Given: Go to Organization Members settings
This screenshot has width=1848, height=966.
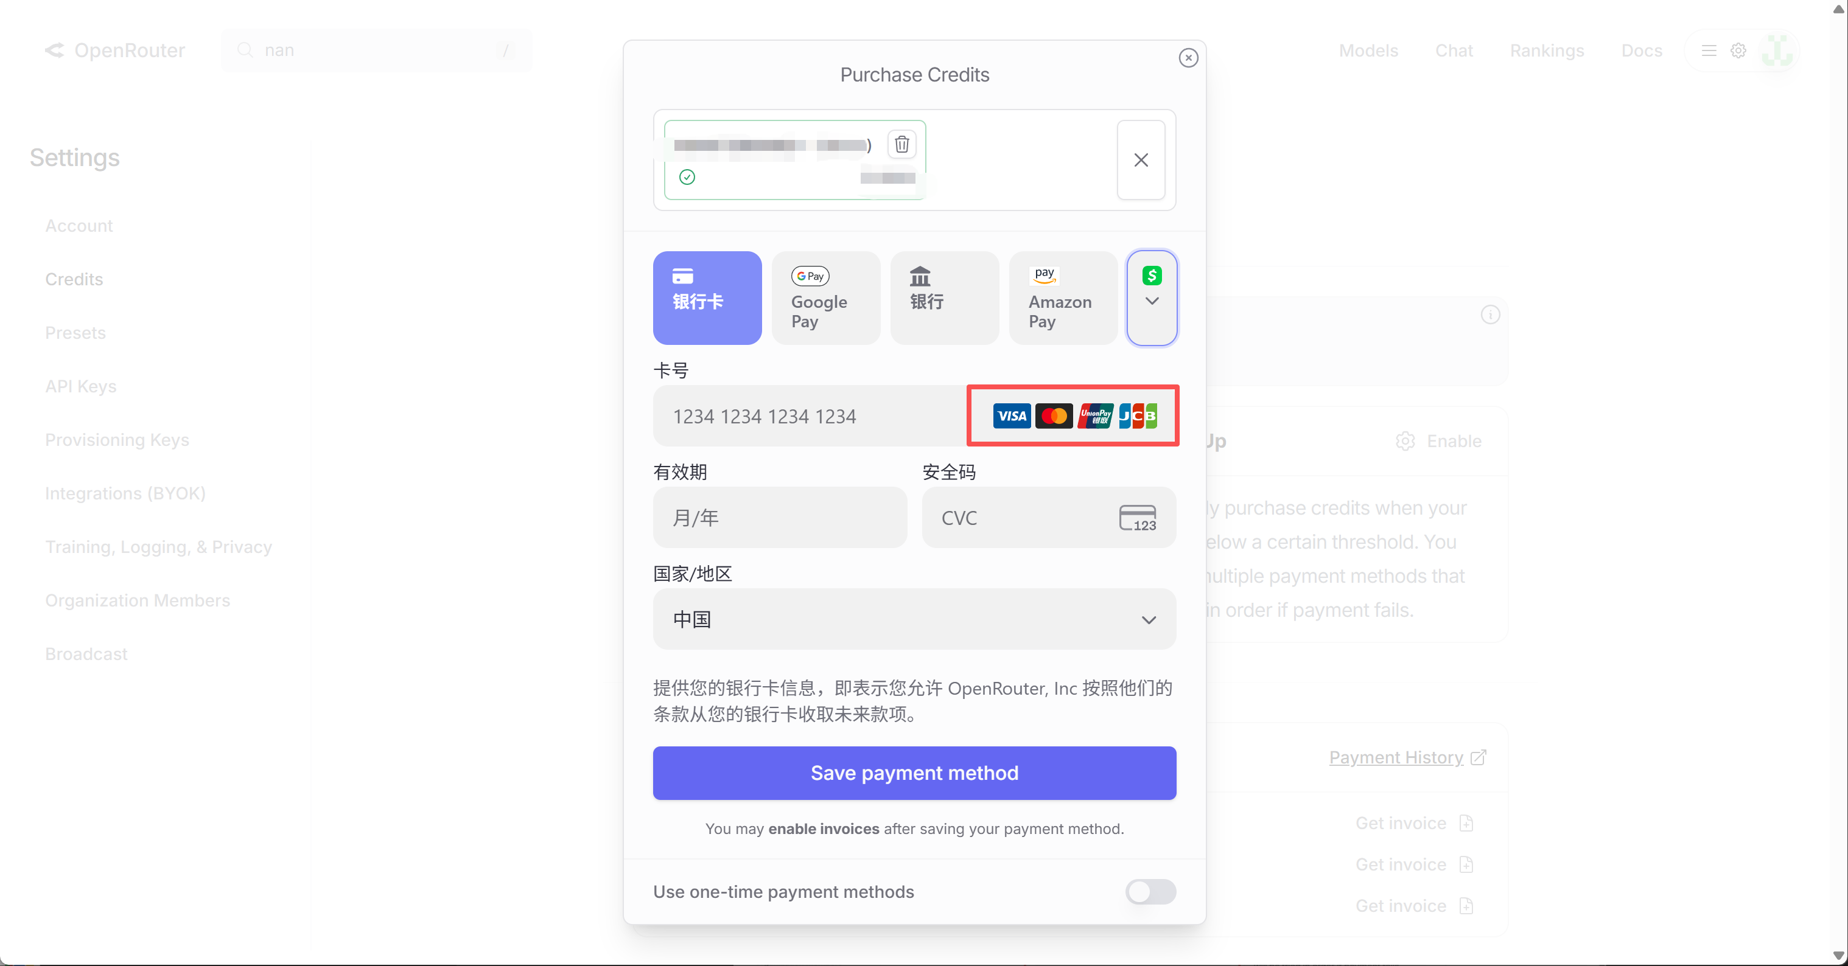Looking at the screenshot, I should click(138, 601).
